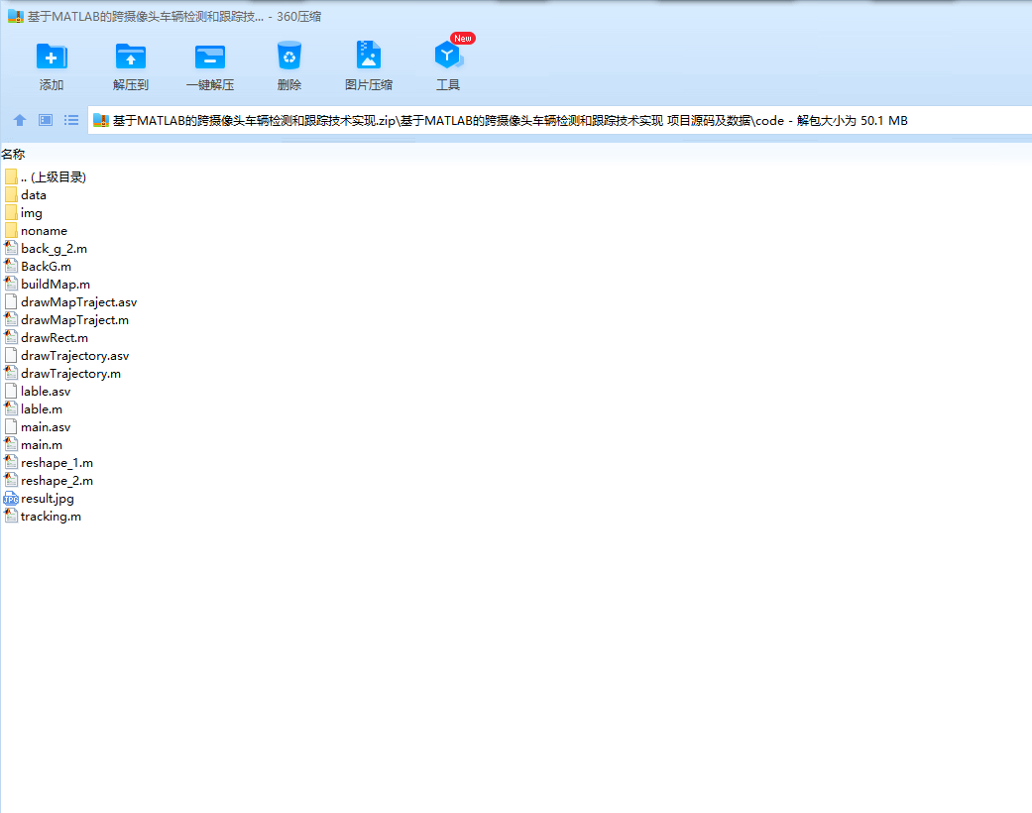Select the main.m file icon
This screenshot has width=1032, height=813.
tap(11, 445)
